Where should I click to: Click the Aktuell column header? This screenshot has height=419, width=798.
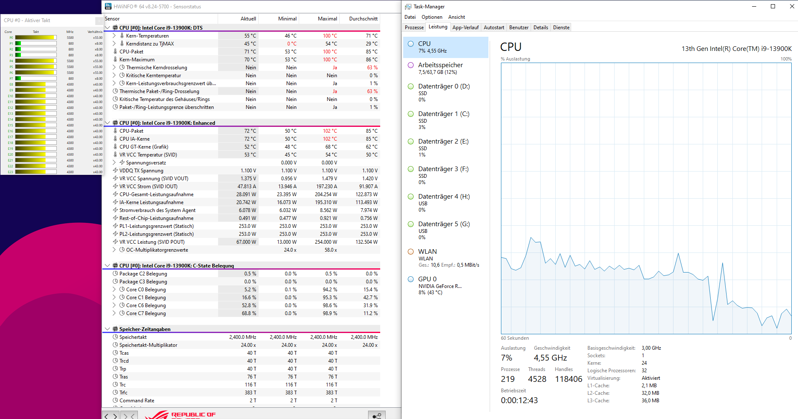pos(239,19)
